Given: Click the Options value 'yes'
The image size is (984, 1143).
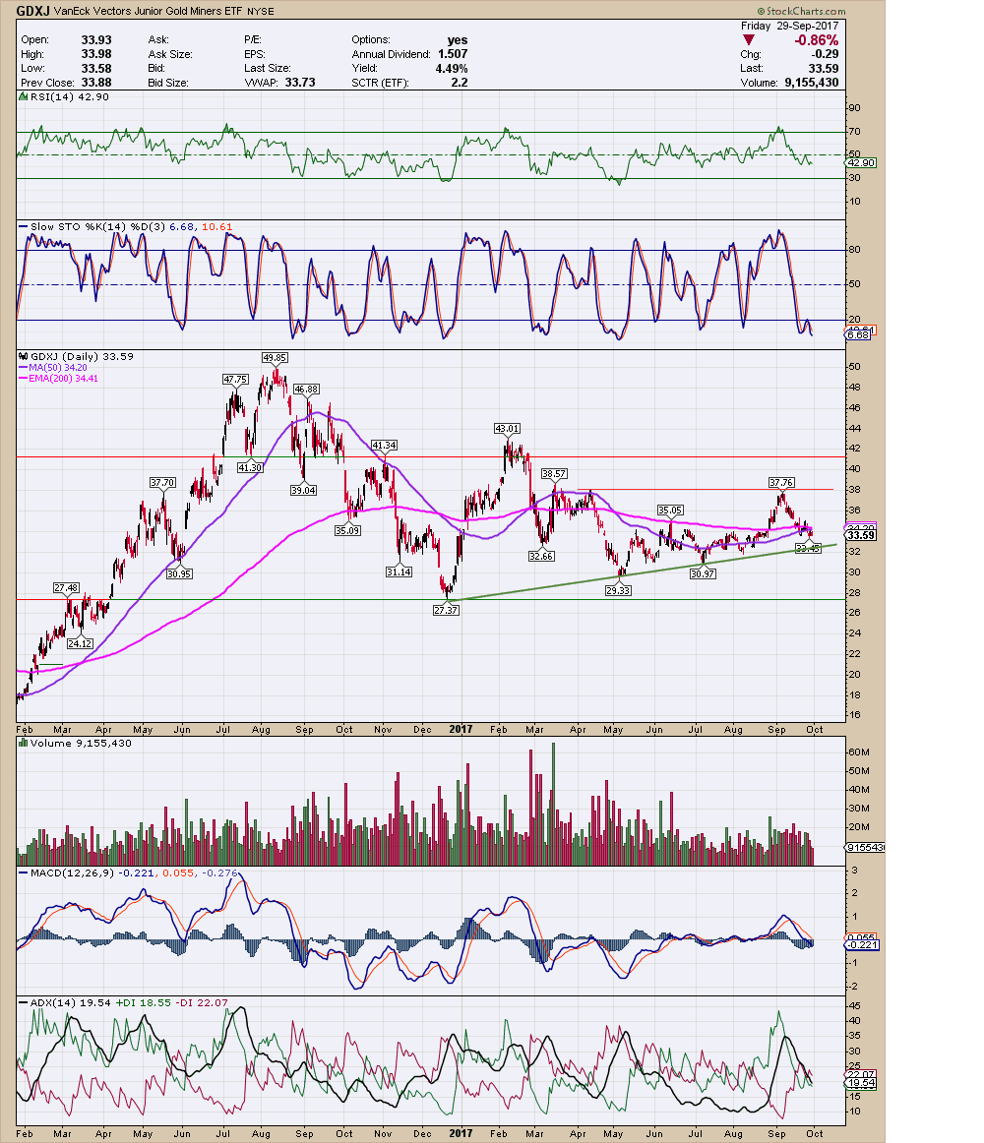Looking at the screenshot, I should tap(458, 40).
